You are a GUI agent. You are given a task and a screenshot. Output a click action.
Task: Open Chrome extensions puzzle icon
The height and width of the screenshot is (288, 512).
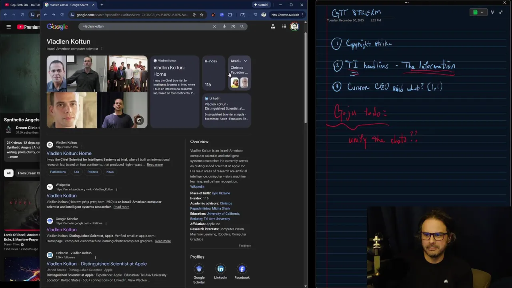point(230,15)
